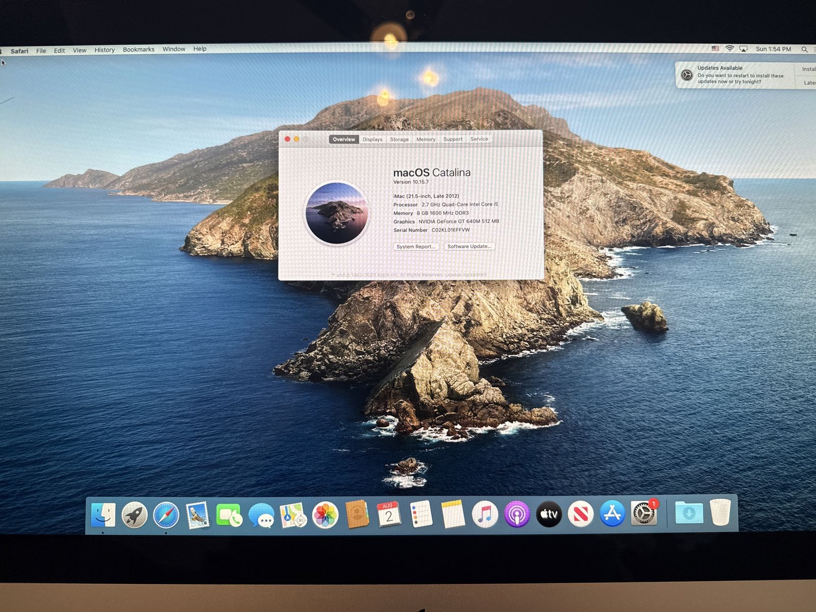This screenshot has width=816, height=612.
Task: Open Reminders list icon in Dock
Action: pyautogui.click(x=421, y=514)
